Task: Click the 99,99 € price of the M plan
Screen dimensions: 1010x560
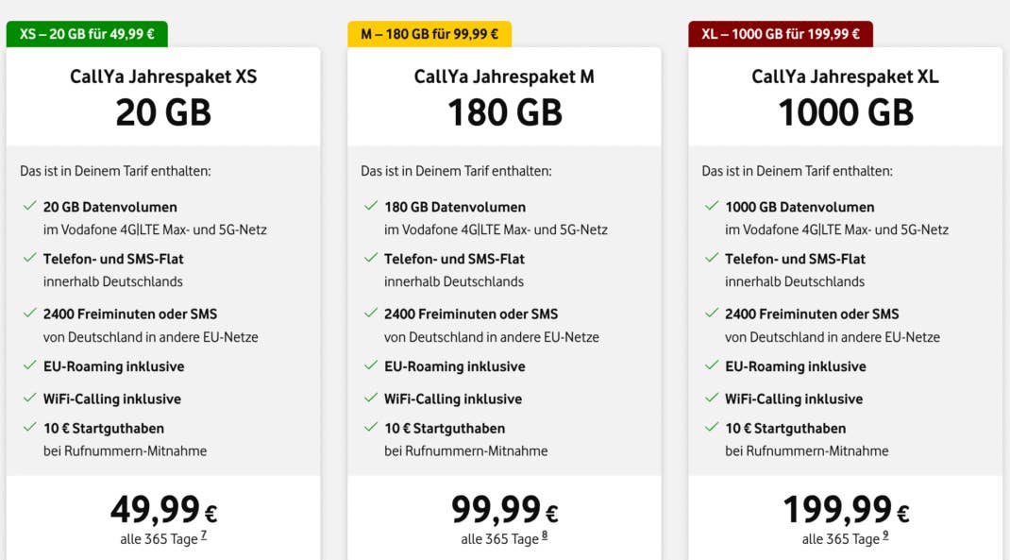Action: click(504, 510)
